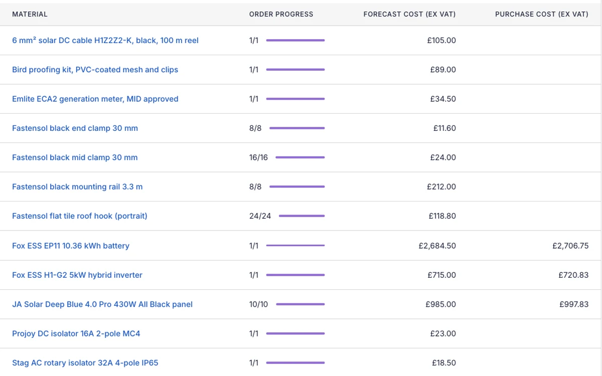The height and width of the screenshot is (376, 602).
Task: Click forecast cost £34.50
Action: click(443, 99)
